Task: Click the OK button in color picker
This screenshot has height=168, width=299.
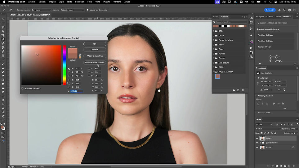Action: 95,44
